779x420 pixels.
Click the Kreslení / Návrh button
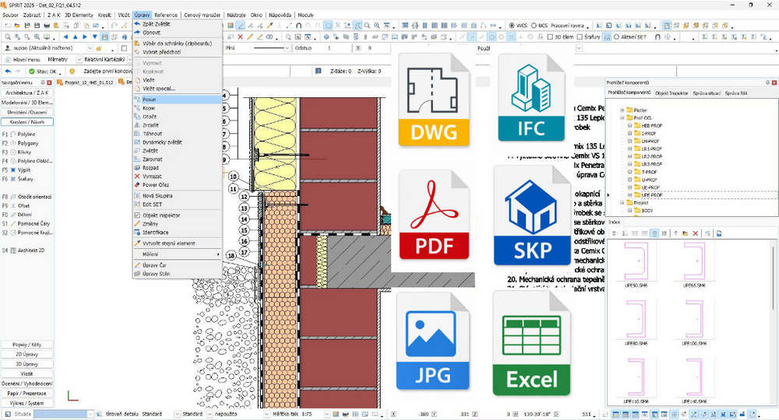(27, 122)
